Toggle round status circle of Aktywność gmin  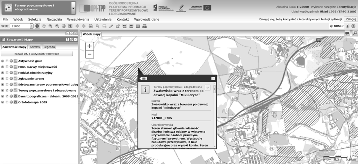(x=11, y=61)
